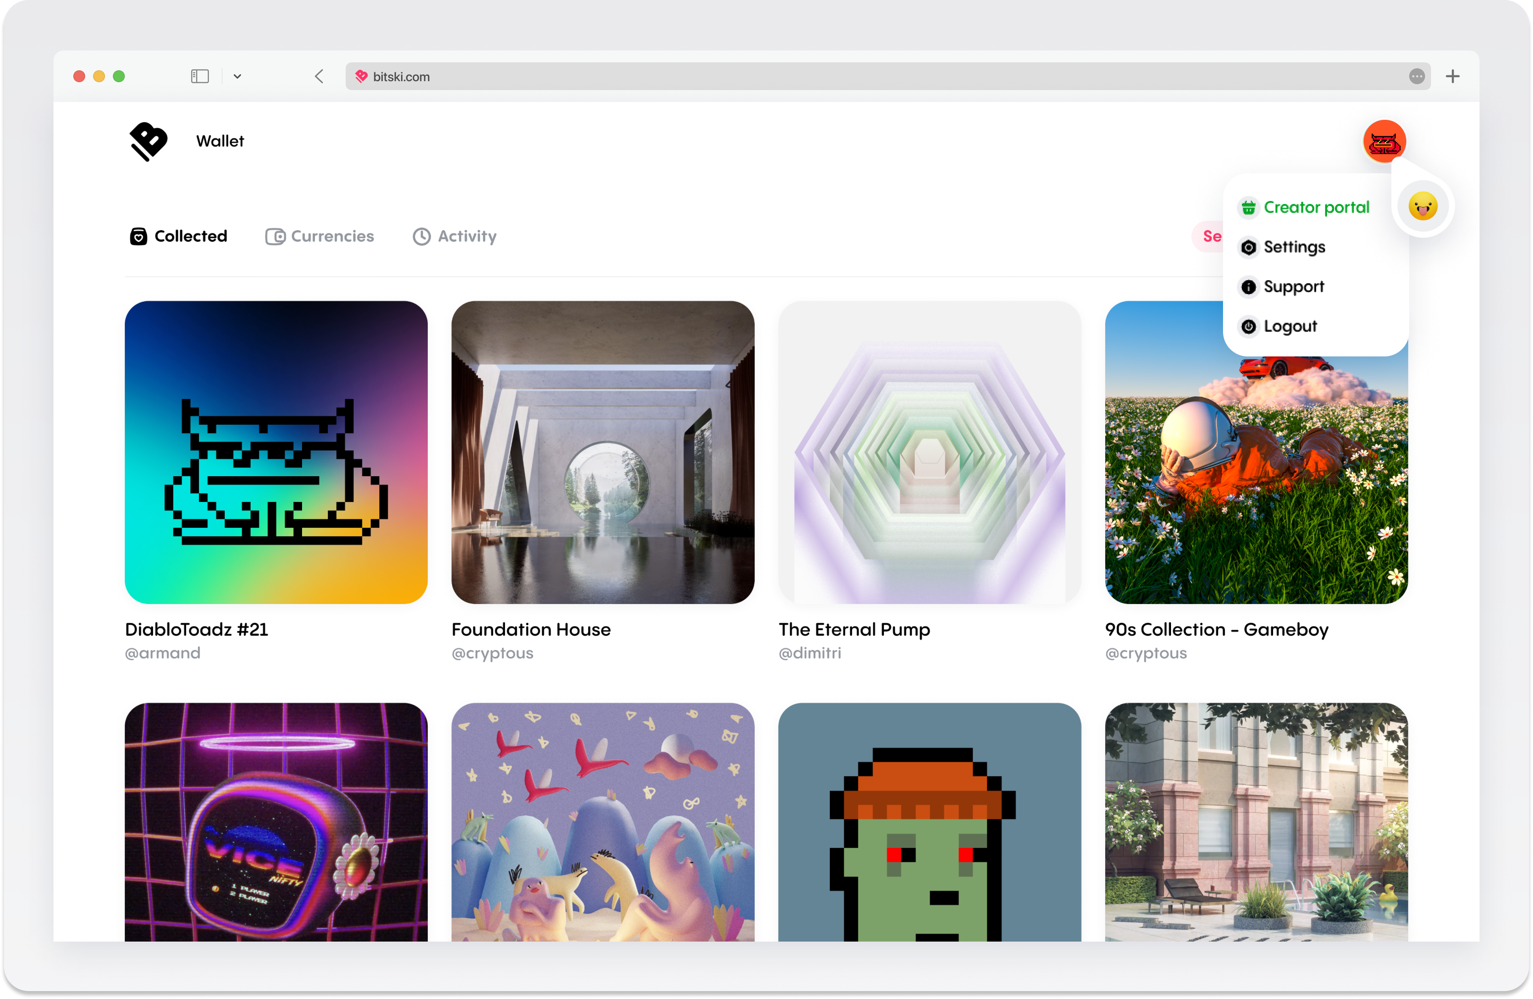Click the address bar more options icon
Viewport: 1533px width, 999px height.
pyautogui.click(x=1417, y=76)
